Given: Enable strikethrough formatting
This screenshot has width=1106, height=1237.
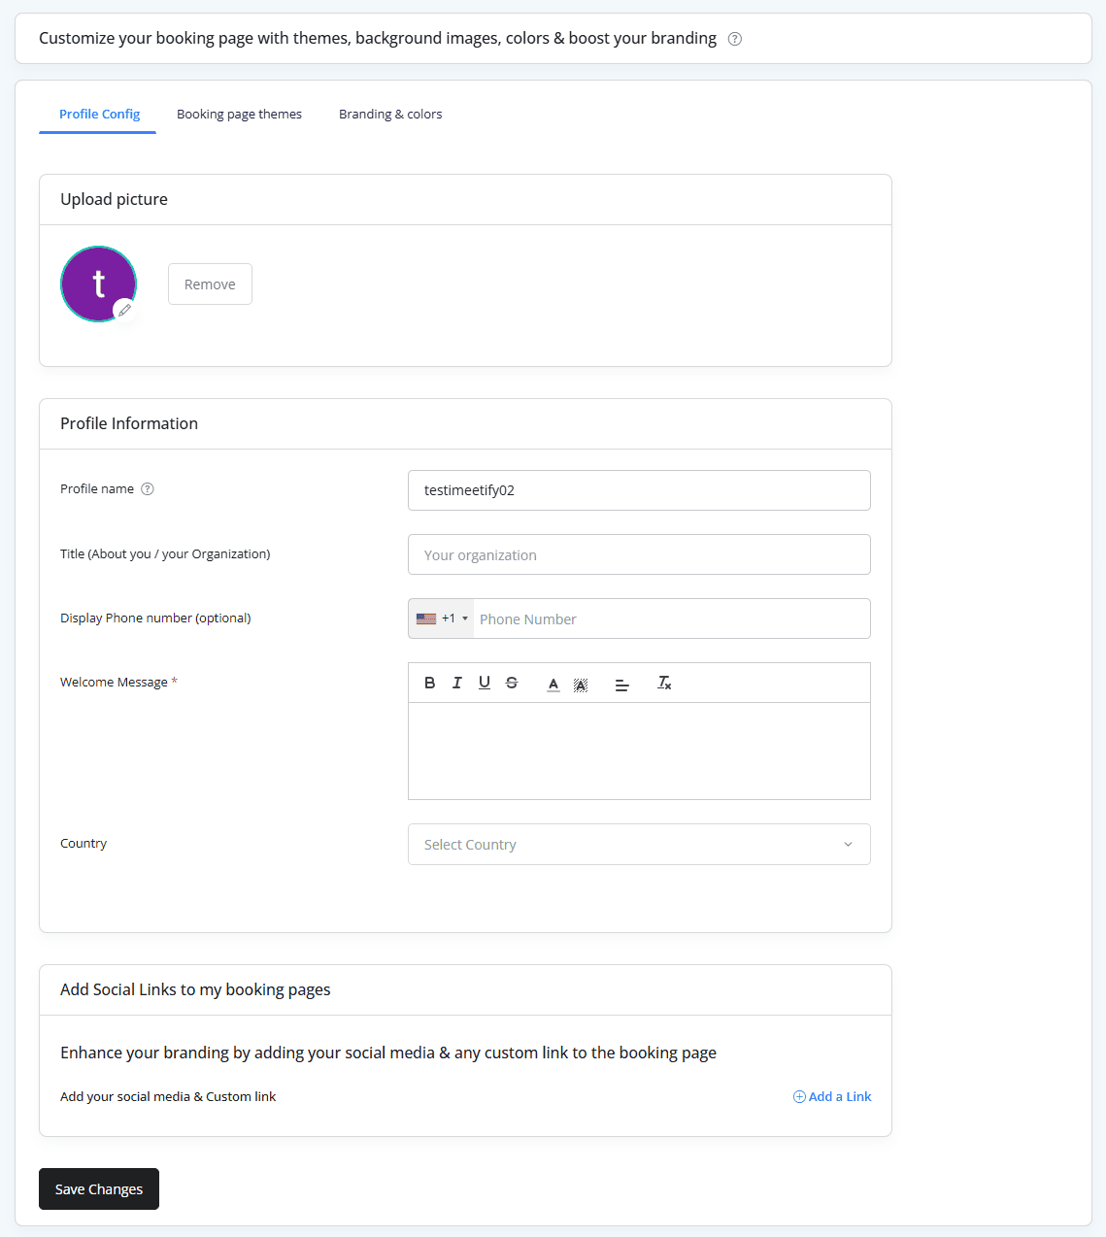Looking at the screenshot, I should click(512, 683).
